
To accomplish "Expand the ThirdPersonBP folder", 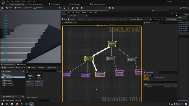I will pyautogui.click(x=3, y=85).
